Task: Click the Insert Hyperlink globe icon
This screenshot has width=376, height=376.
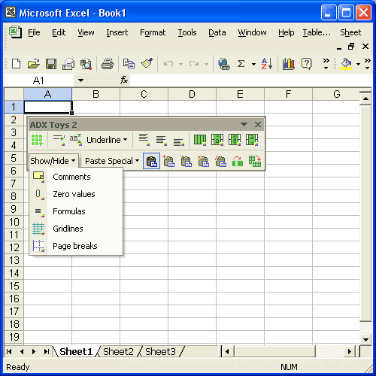Action: tap(224, 64)
